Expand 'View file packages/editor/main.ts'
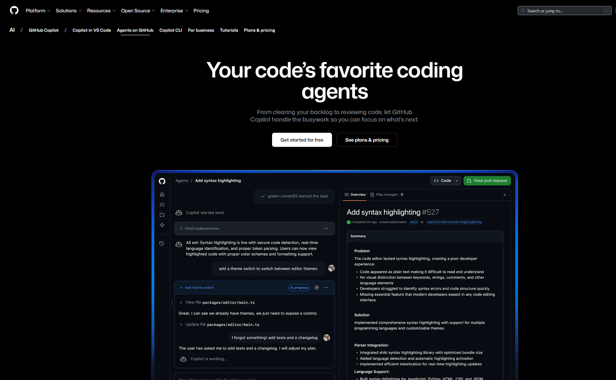This screenshot has width=616, height=380. point(181,302)
